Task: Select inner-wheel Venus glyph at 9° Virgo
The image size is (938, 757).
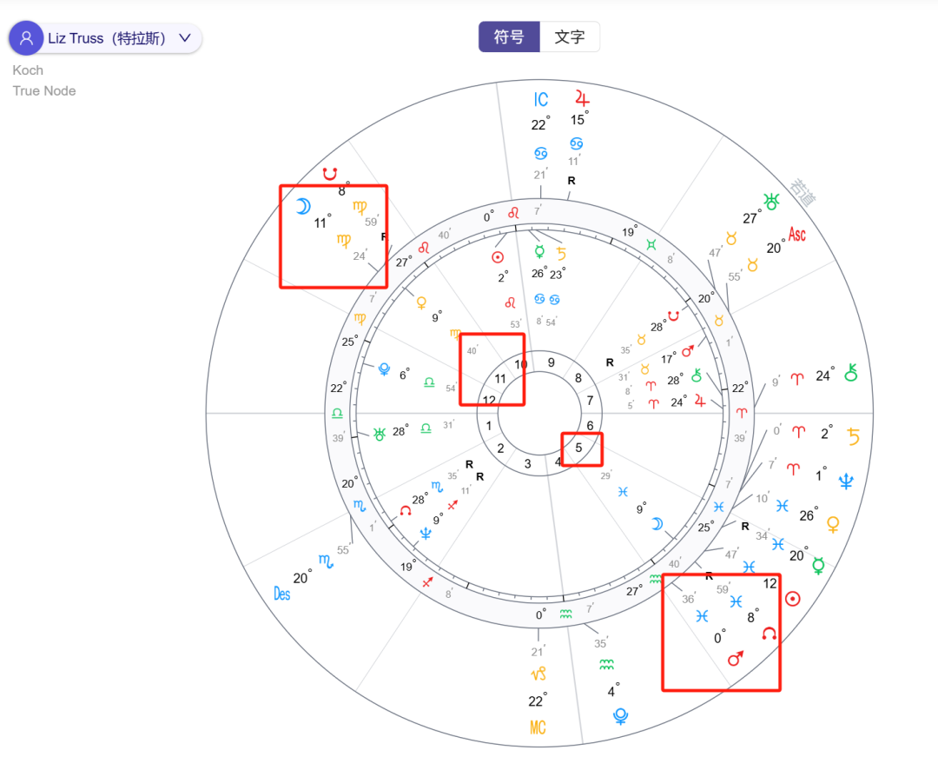Action: pos(421,302)
